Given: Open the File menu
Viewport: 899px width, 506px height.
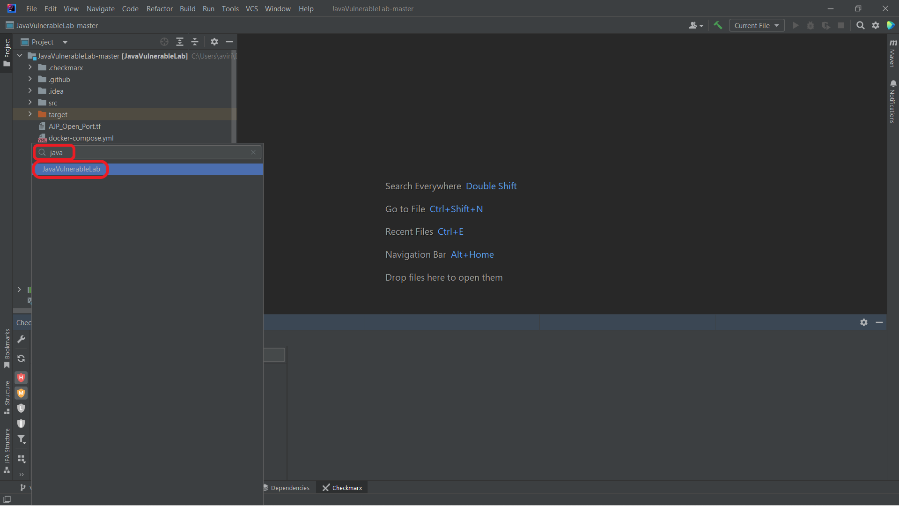Looking at the screenshot, I should point(31,9).
